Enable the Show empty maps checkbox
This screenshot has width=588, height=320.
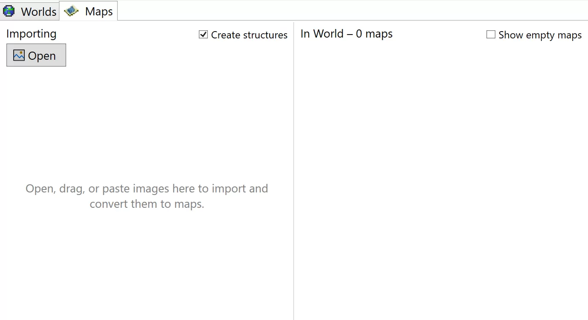tap(491, 35)
